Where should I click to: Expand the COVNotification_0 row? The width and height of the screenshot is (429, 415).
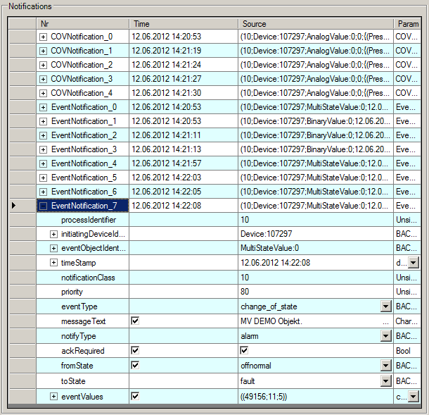pyautogui.click(x=43, y=37)
